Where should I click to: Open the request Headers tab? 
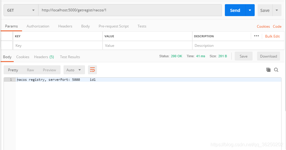click(x=65, y=26)
